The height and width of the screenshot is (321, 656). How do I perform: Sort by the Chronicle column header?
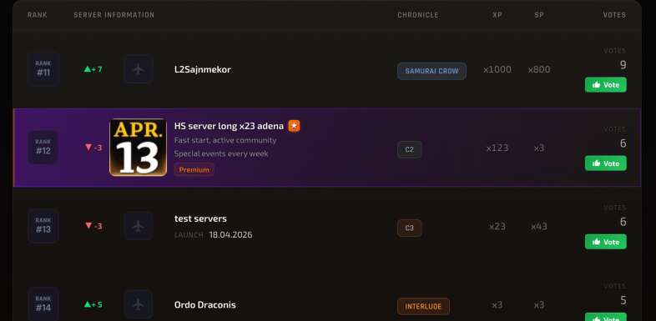[418, 15]
